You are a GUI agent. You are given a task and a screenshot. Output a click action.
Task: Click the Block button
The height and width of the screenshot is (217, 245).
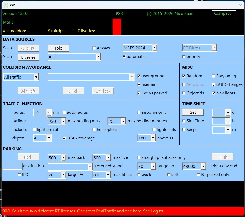pyautogui.click(x=73, y=91)
